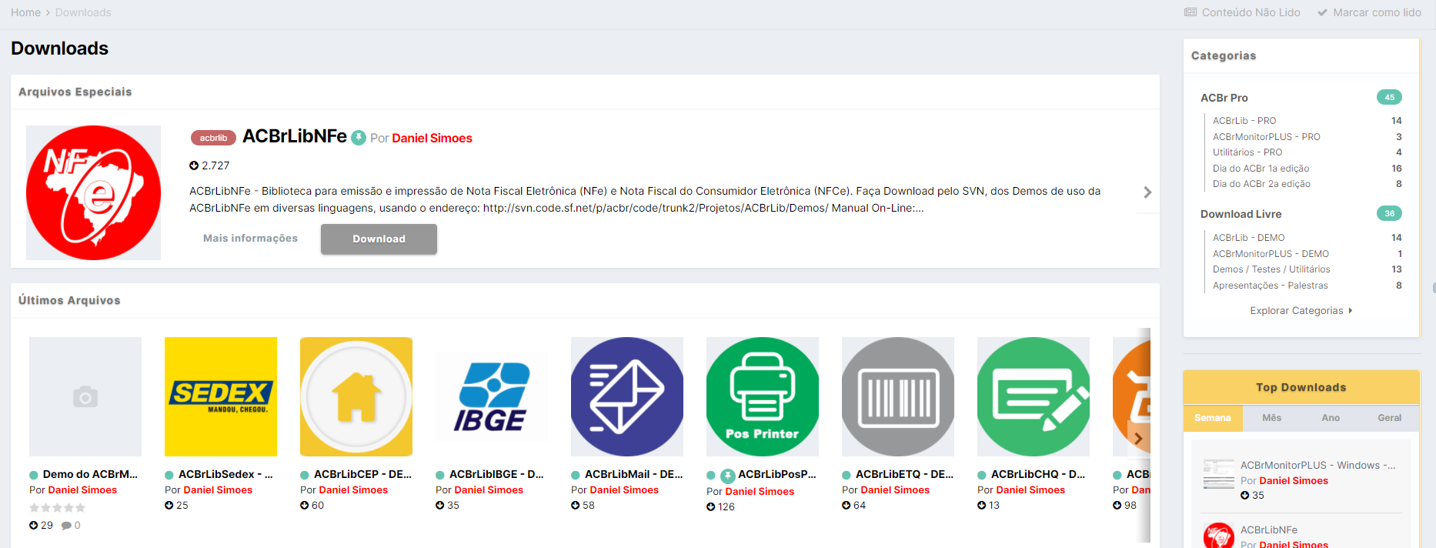Image resolution: width=1436 pixels, height=548 pixels.
Task: Switch to the Semana tab
Action: point(1213,418)
